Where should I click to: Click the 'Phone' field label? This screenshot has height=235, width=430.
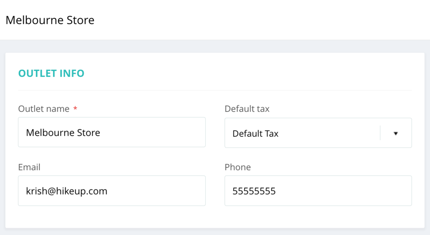(x=237, y=167)
